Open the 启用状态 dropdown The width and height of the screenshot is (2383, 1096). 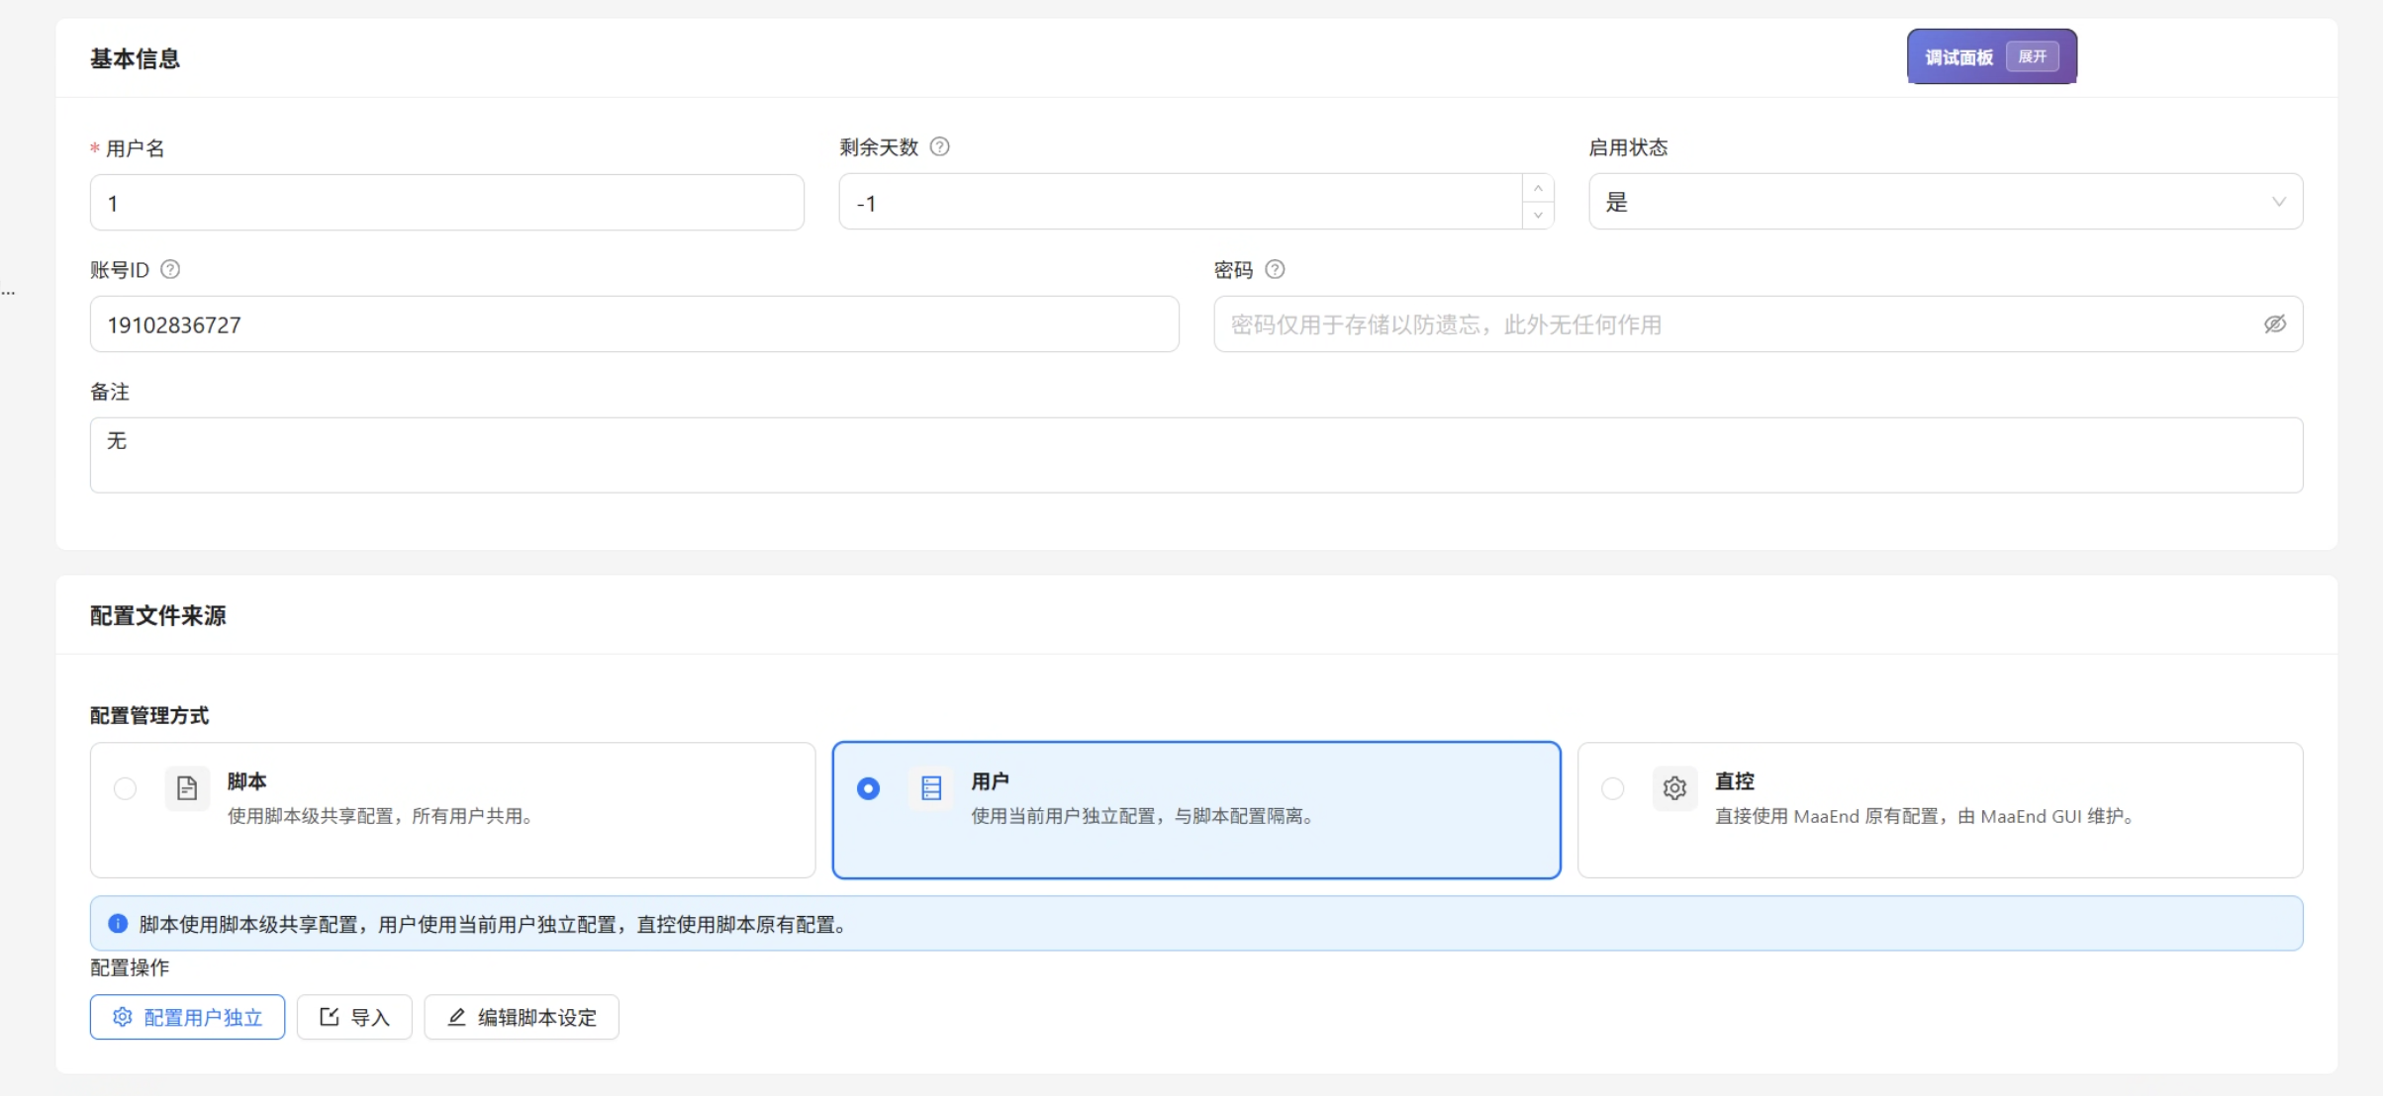point(1946,202)
